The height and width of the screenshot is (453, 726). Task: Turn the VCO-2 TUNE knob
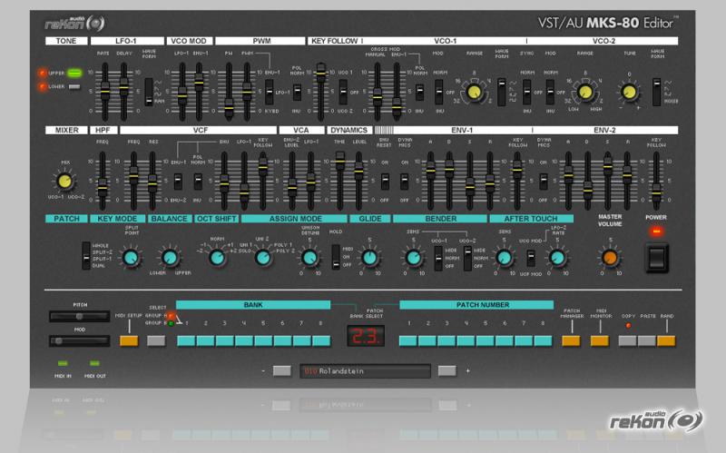tap(629, 93)
